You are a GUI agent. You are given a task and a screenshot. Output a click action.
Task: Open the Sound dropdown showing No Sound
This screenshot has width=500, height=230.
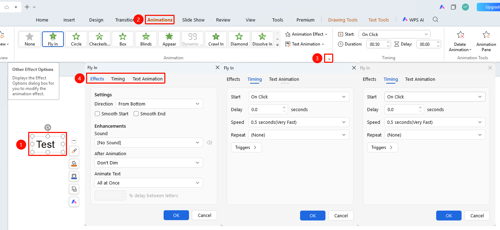click(149, 143)
